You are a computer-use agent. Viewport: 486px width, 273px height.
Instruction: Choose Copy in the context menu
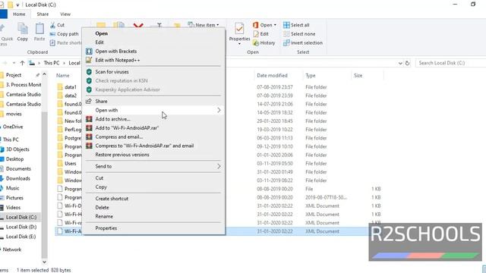tap(154, 187)
